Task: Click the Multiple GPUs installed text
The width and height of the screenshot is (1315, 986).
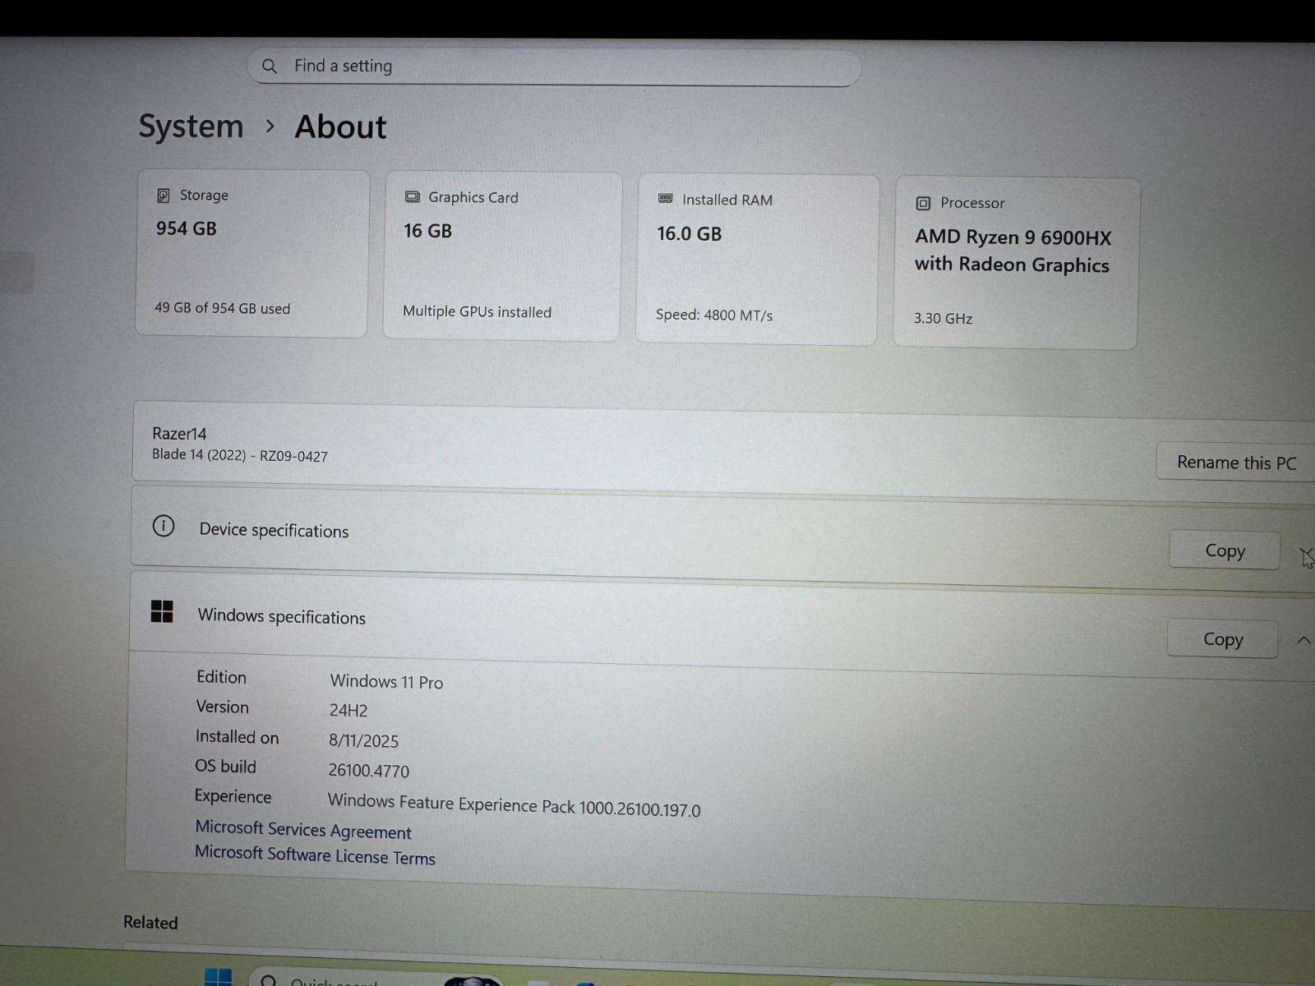Action: 477,311
